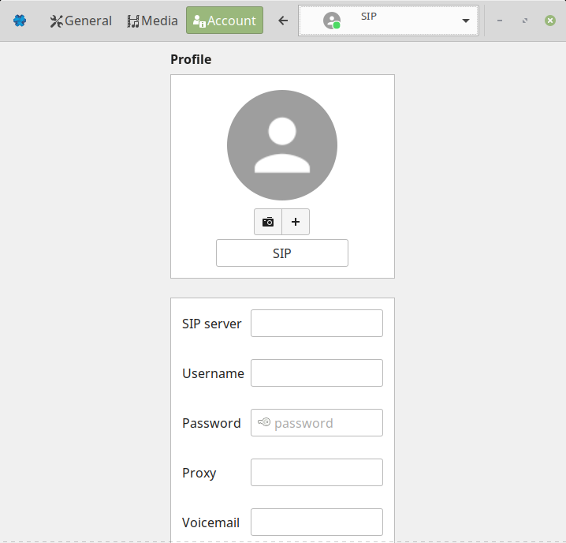566x543 pixels.
Task: Select the Account settings tab
Action: click(x=225, y=21)
